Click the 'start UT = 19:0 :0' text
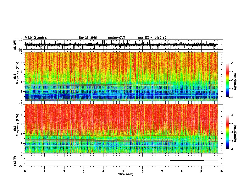249x192 pixels. 152,38
